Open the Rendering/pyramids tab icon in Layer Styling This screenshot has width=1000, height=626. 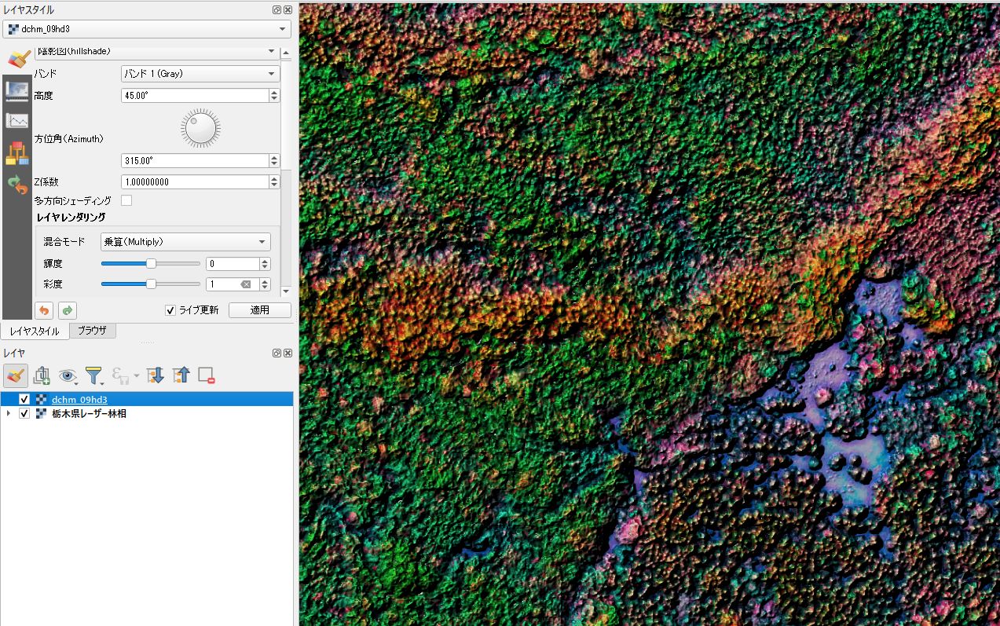click(17, 153)
